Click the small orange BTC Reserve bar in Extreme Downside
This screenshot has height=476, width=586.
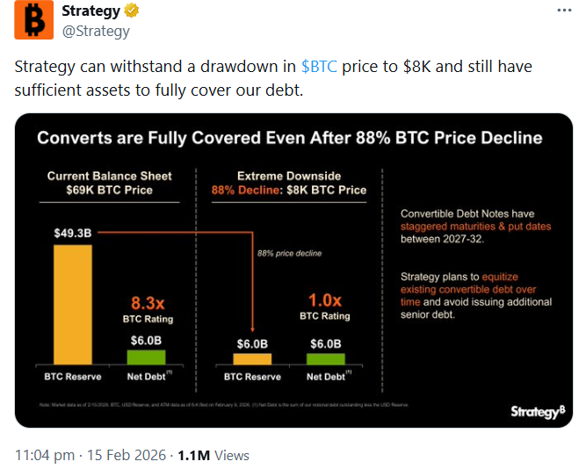(x=251, y=358)
